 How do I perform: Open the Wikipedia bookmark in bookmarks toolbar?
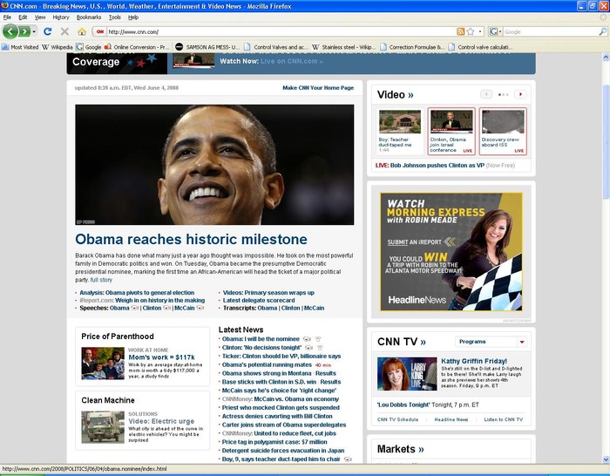(58, 47)
